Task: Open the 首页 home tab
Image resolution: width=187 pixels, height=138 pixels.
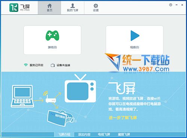Action: coord(49,8)
